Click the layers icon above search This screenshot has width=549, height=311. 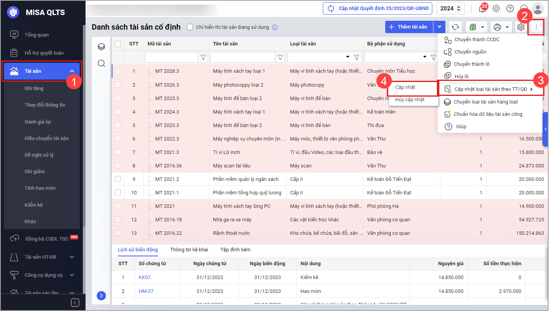tap(101, 47)
